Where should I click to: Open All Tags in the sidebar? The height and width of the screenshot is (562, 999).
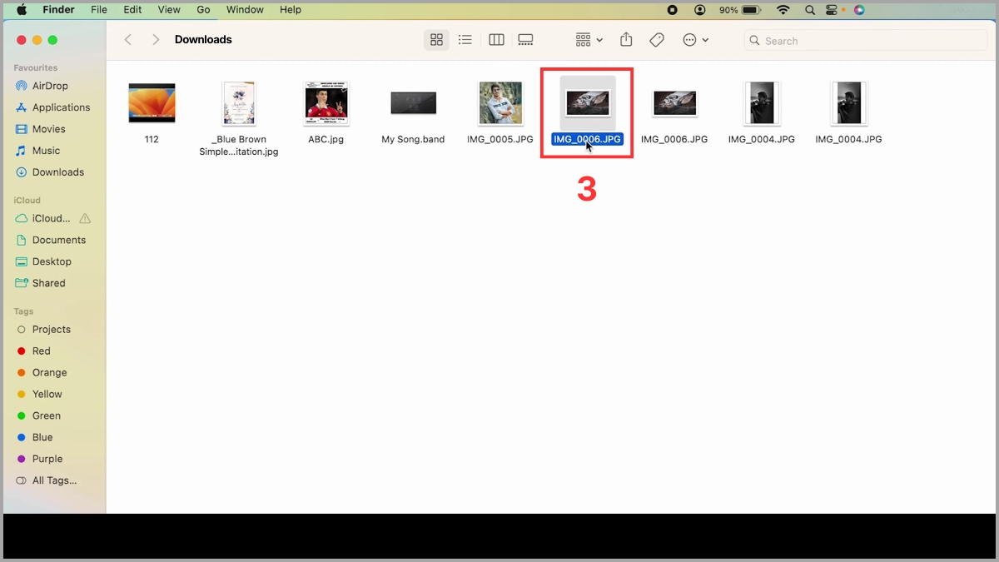click(54, 480)
